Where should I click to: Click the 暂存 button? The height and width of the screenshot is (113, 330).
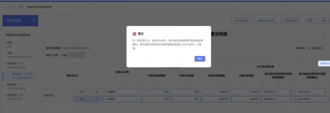coord(324,21)
